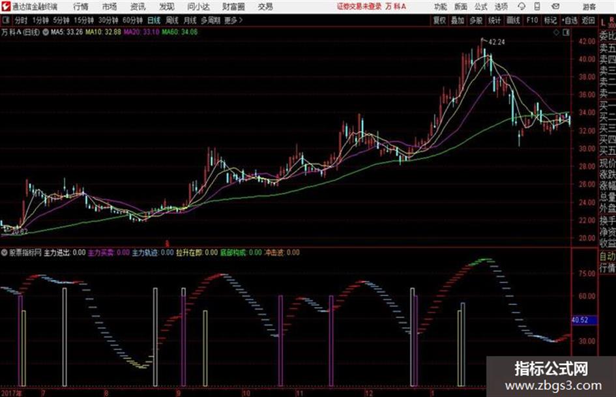Click the panel layout icon atop main chart
Image resolution: width=616 pixels, height=397 pixels.
coord(566,33)
